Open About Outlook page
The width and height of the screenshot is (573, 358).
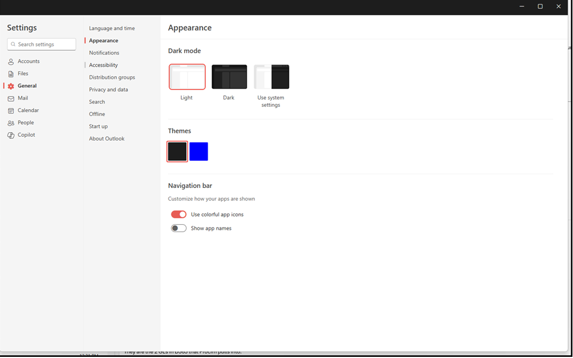coord(106,138)
